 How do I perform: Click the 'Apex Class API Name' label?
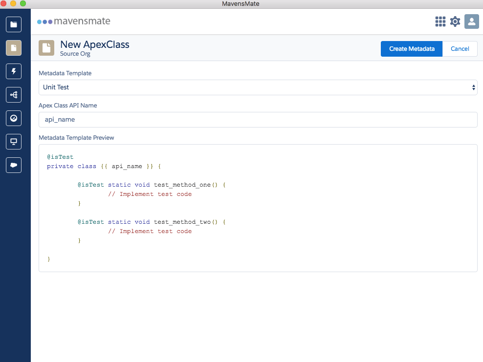[68, 105]
